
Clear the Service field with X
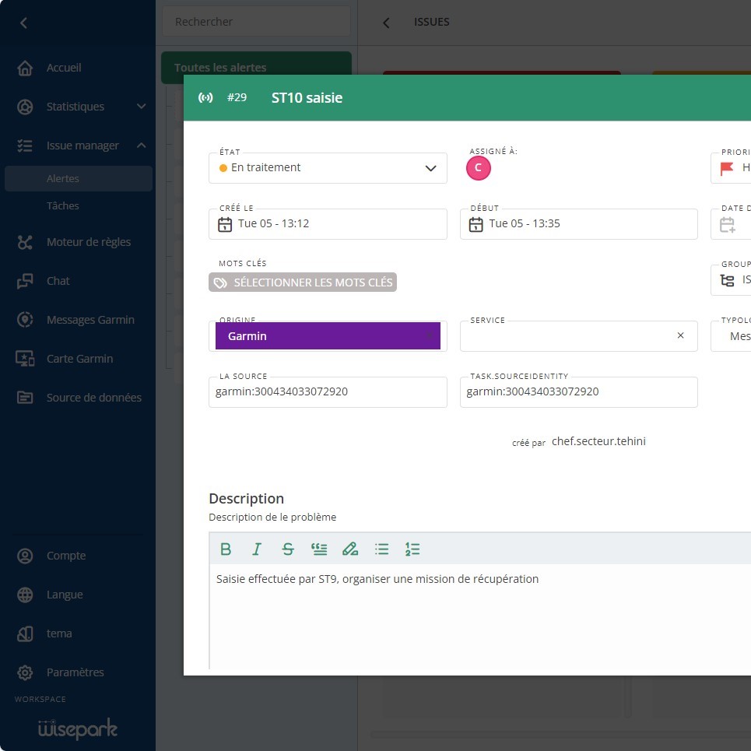680,336
